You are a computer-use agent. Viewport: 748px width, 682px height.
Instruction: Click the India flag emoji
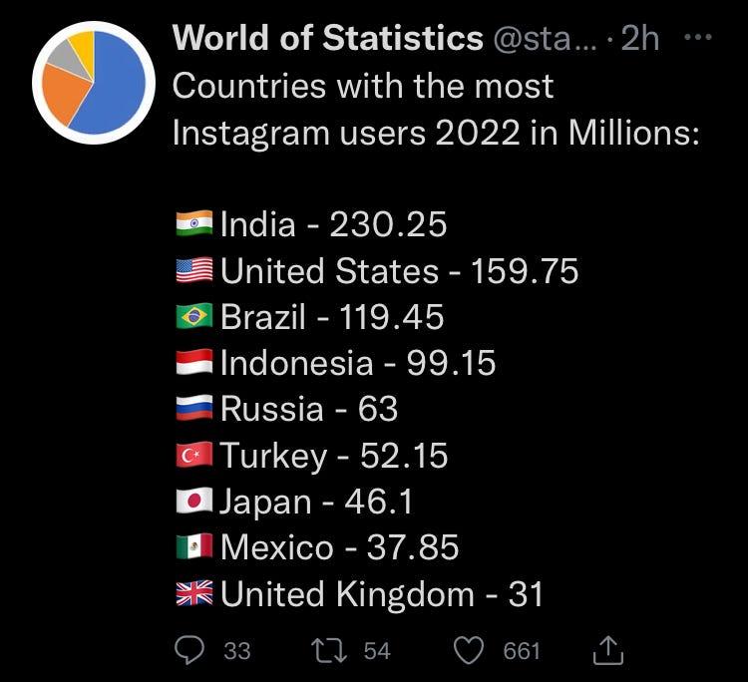point(194,223)
